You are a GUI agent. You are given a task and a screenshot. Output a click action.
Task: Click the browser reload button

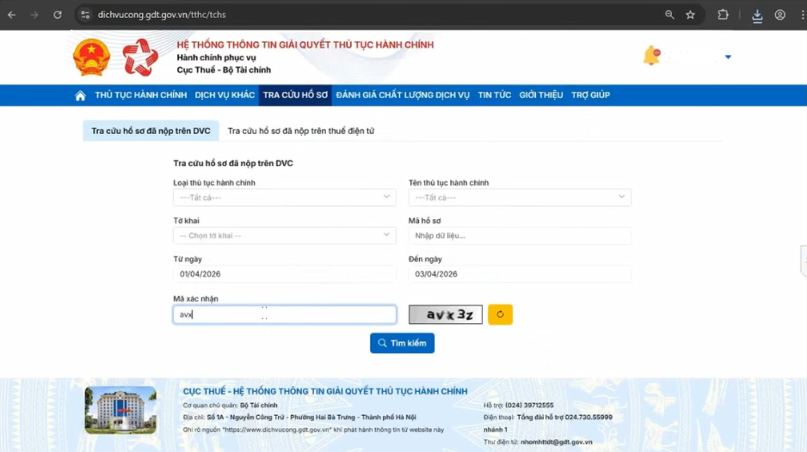point(58,15)
